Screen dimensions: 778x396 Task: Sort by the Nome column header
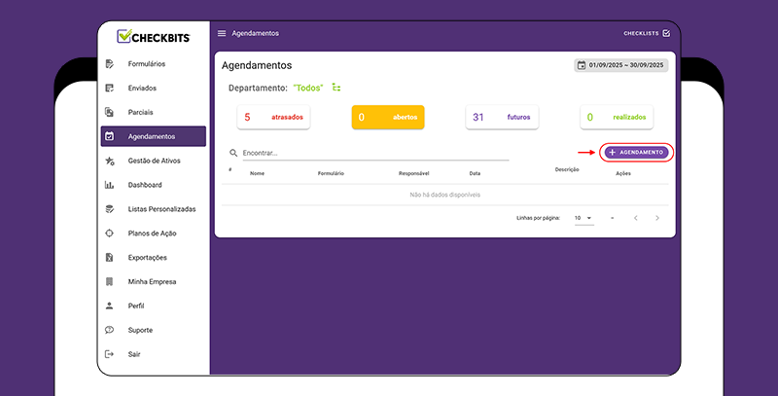click(x=257, y=174)
